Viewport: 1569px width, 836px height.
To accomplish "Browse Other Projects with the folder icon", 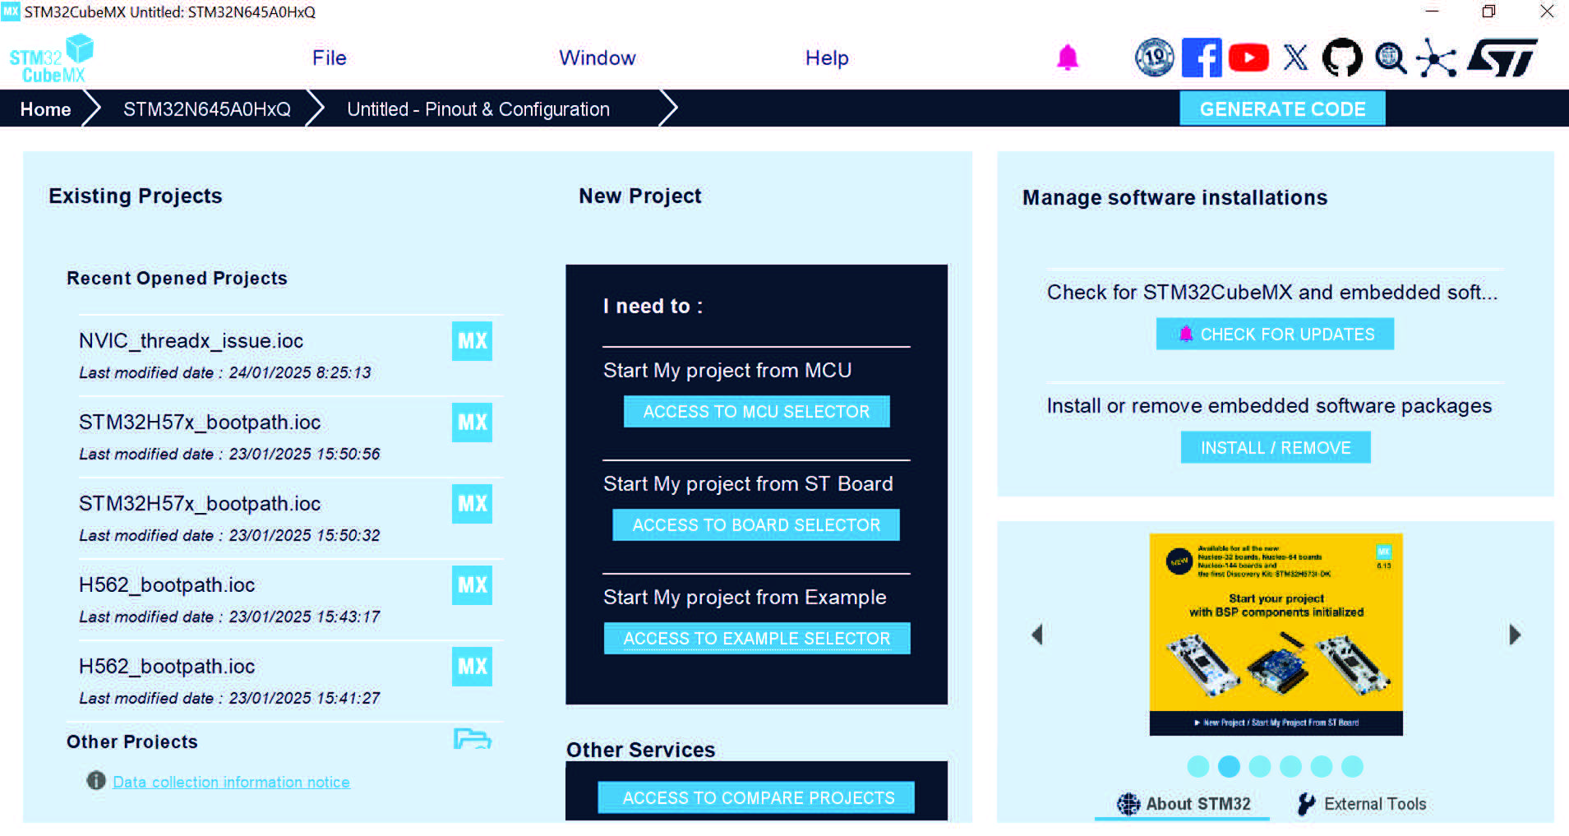I will tap(473, 738).
